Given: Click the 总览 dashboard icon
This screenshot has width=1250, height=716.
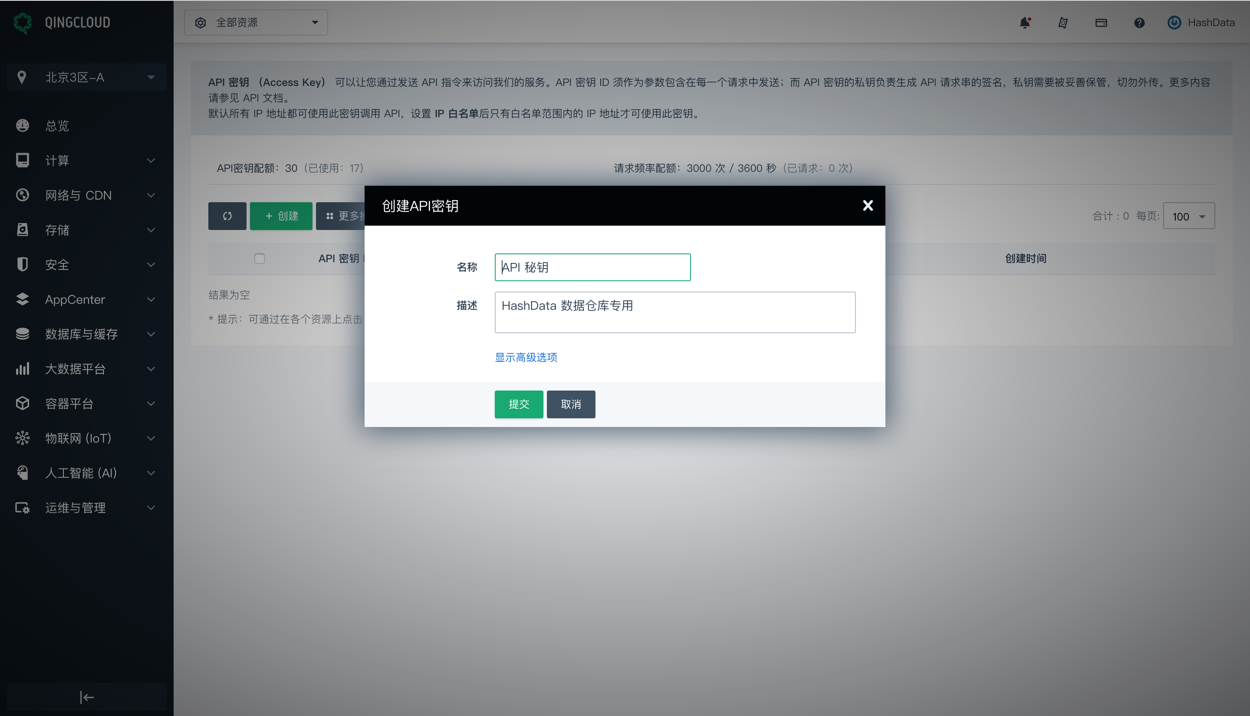Looking at the screenshot, I should click(x=23, y=125).
